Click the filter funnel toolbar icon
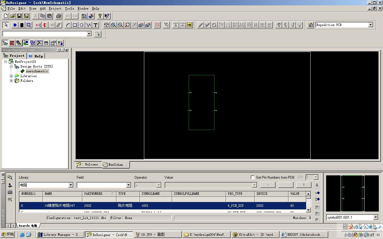Image resolution: width=383 pixels, height=239 pixels. click(x=166, y=25)
